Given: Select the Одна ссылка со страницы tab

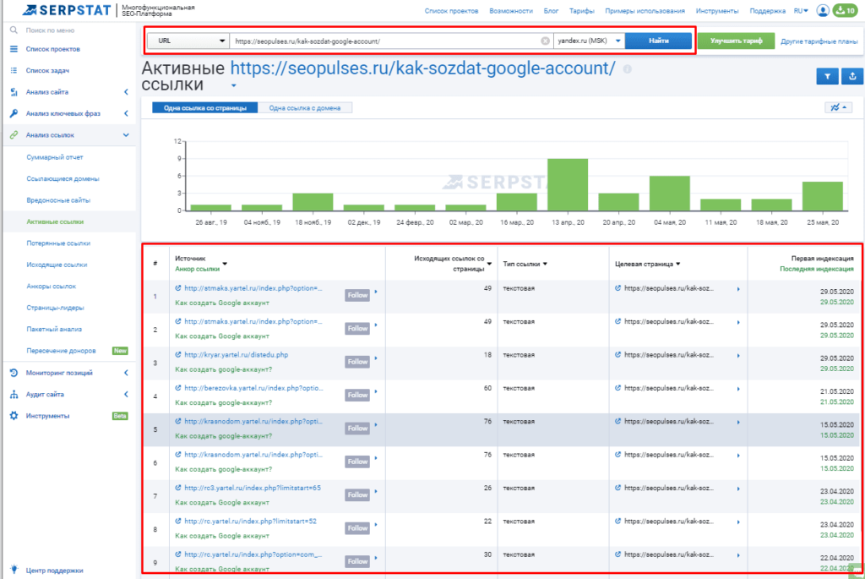Looking at the screenshot, I should [204, 107].
